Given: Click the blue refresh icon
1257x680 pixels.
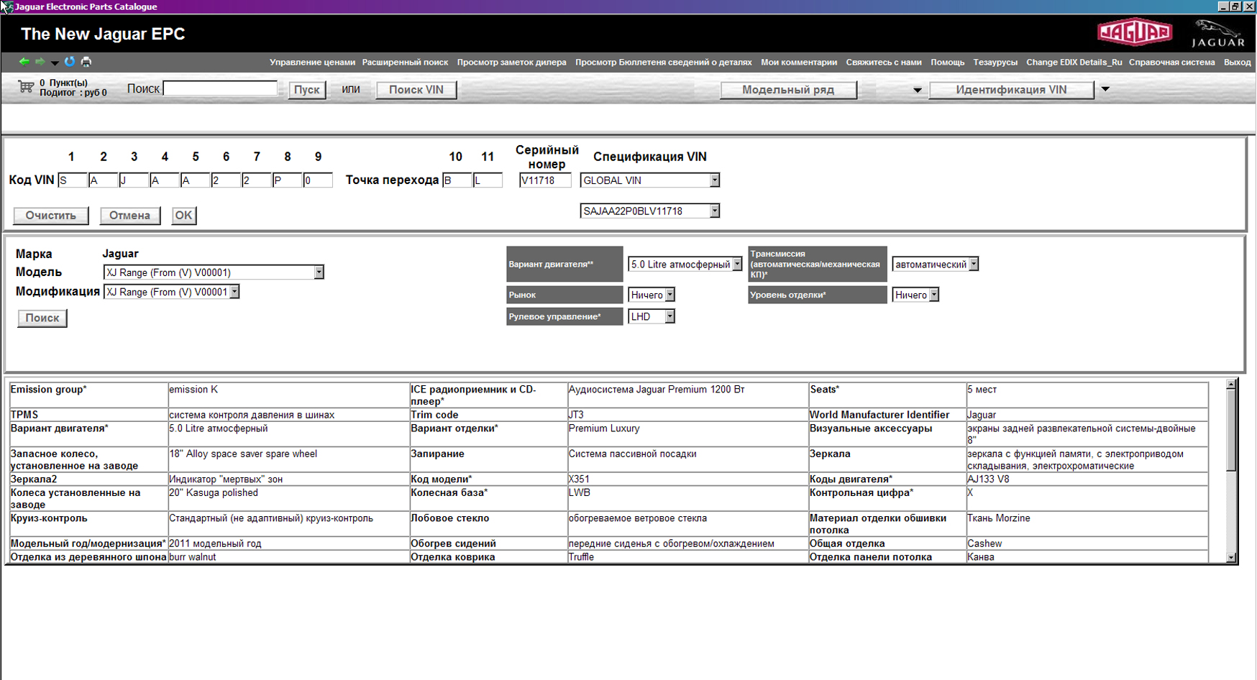Looking at the screenshot, I should (70, 62).
